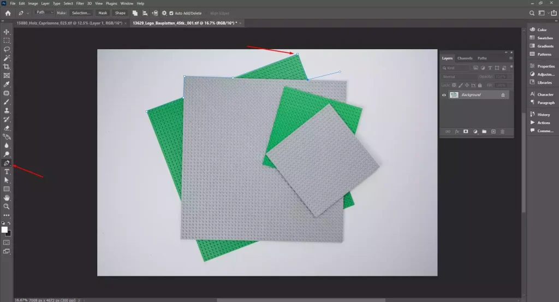The image size is (559, 302).
Task: Open the Kind filter dropdown
Action: tap(455, 68)
